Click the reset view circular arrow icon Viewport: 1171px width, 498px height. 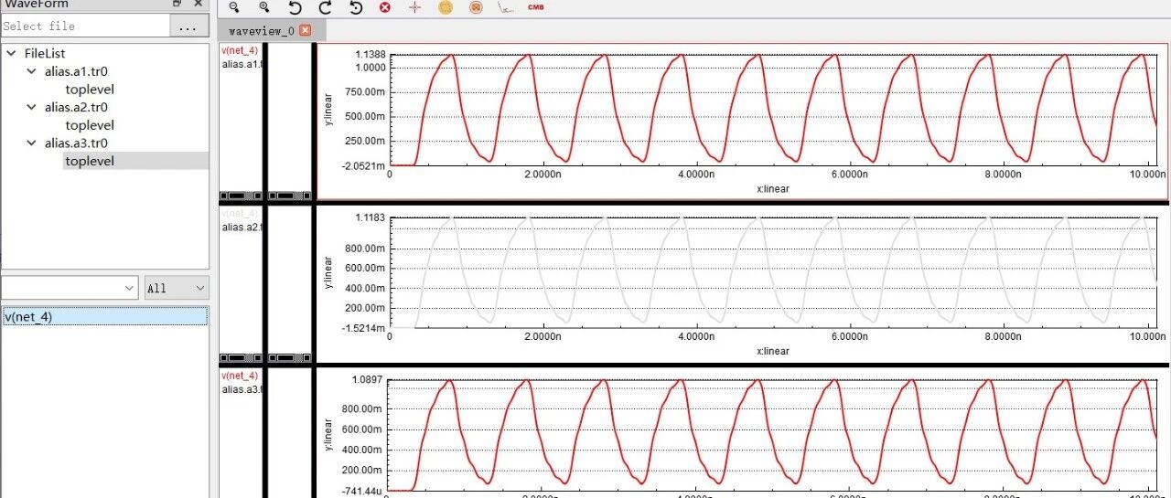point(356,7)
